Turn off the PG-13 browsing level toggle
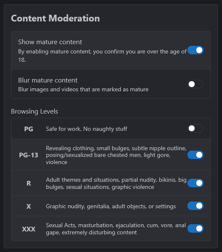 tap(195, 155)
